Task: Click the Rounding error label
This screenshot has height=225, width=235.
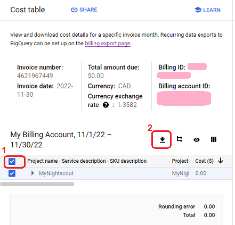Action: [x=177, y=206]
